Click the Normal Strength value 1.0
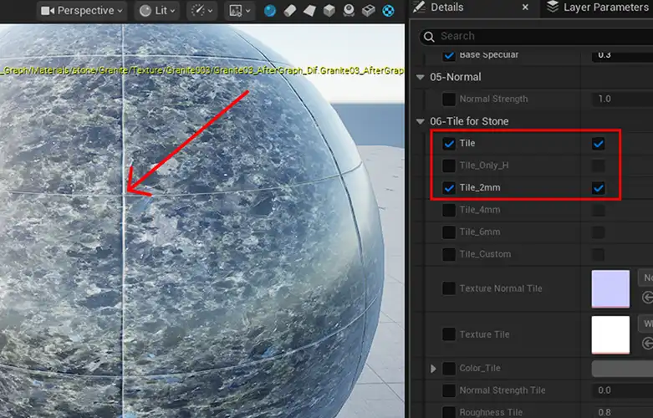The height and width of the screenshot is (418, 653). tap(622, 99)
